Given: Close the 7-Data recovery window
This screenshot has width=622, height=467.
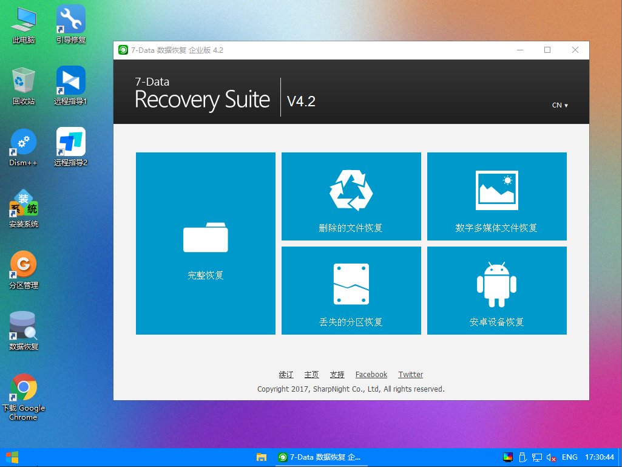Looking at the screenshot, I should pos(575,50).
